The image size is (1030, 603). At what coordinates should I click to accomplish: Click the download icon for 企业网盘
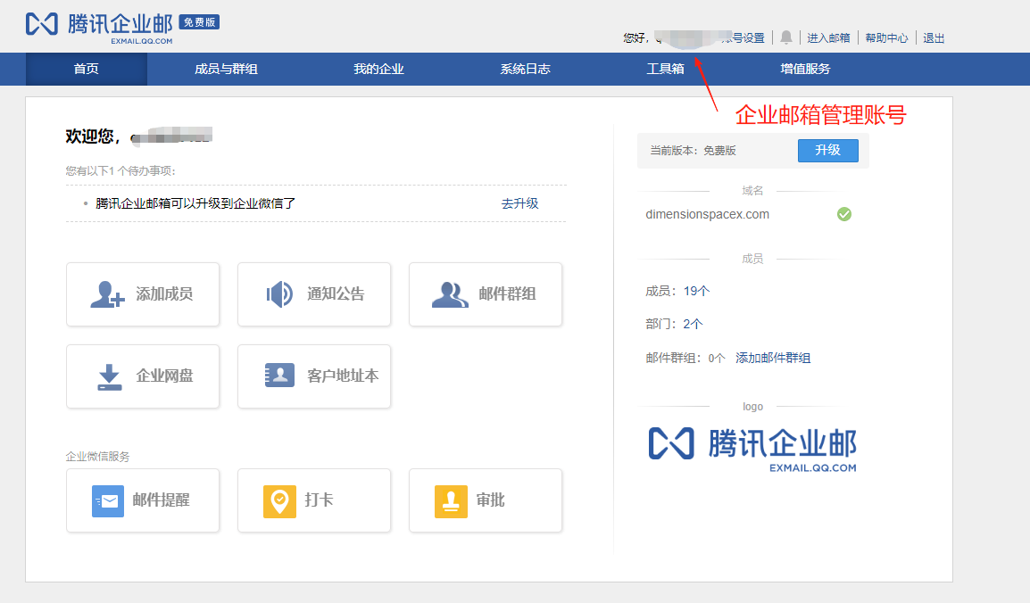tap(110, 376)
